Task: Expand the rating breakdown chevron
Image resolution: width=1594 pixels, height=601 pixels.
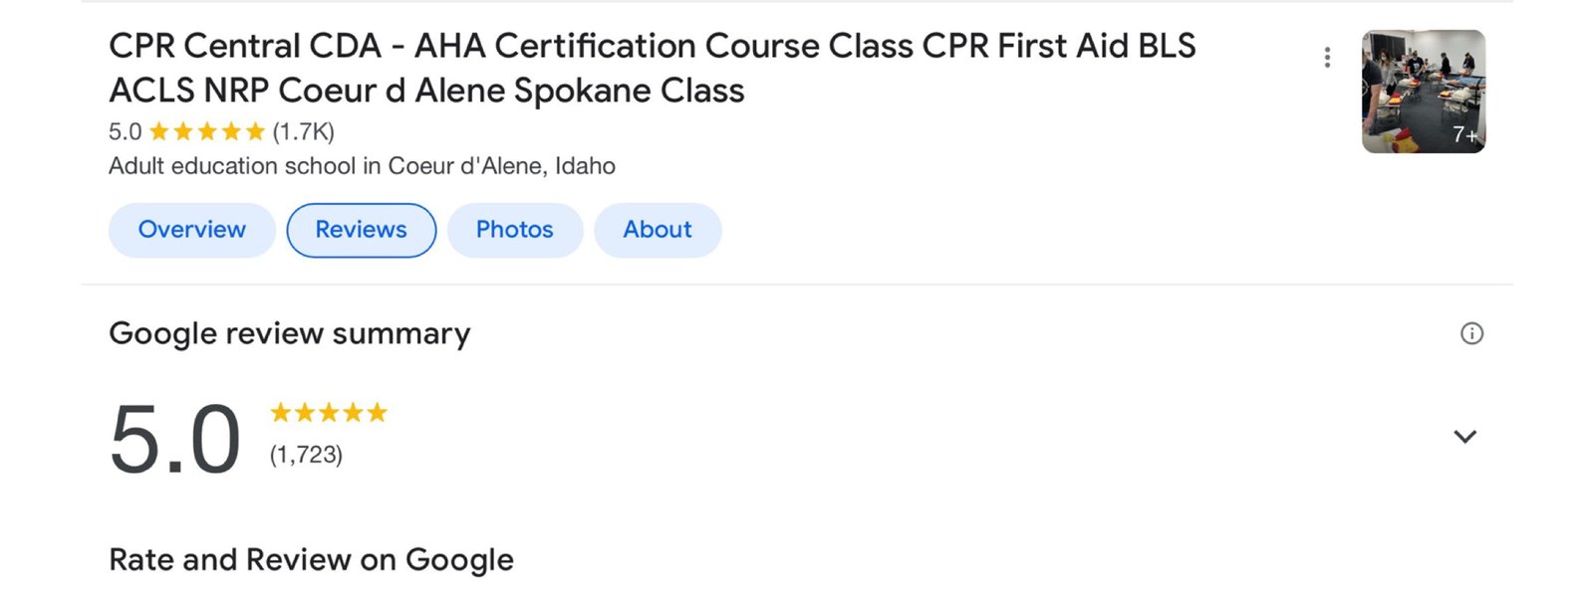Action: click(1464, 437)
